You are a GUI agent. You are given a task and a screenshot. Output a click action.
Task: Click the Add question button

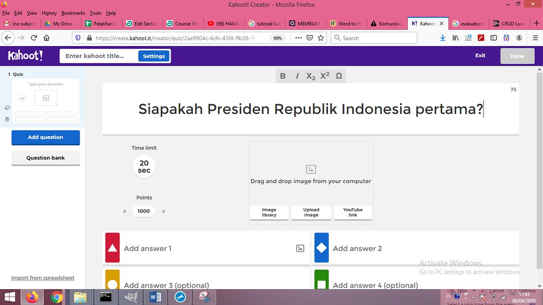46,137
